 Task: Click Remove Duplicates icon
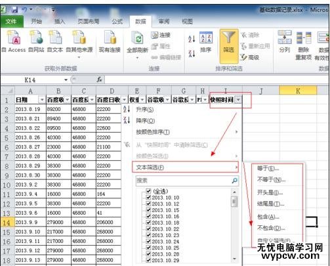click(304, 45)
